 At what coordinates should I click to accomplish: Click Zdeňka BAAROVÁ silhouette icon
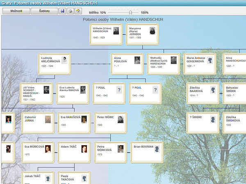tap(213, 90)
